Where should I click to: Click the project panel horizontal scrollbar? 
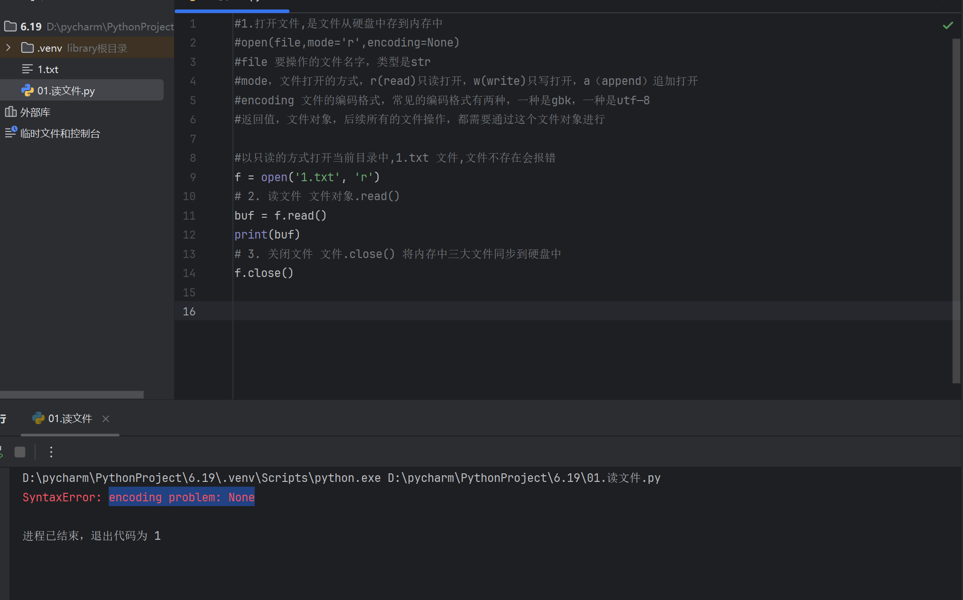tap(72, 395)
